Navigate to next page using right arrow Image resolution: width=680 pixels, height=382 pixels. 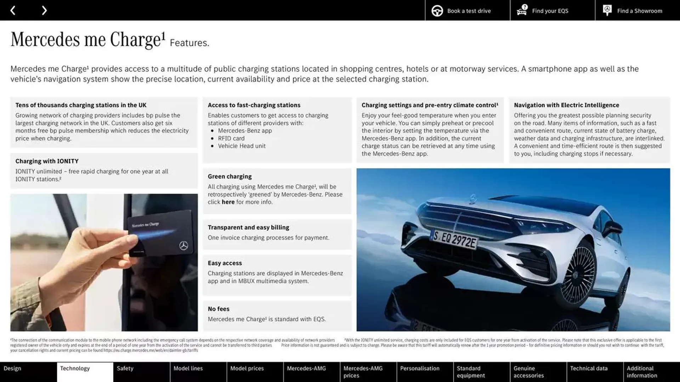pyautogui.click(x=44, y=10)
